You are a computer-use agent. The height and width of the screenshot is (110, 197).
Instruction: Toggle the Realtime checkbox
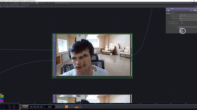pyautogui.click(x=49, y=3)
